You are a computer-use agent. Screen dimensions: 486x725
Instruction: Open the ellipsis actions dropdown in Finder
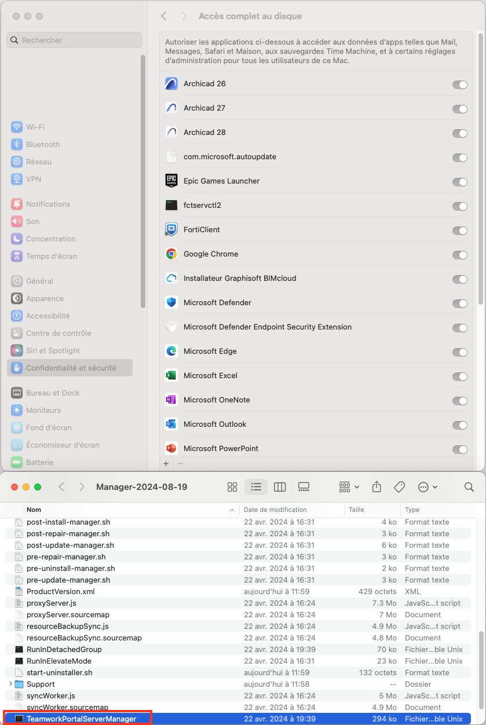tap(427, 487)
